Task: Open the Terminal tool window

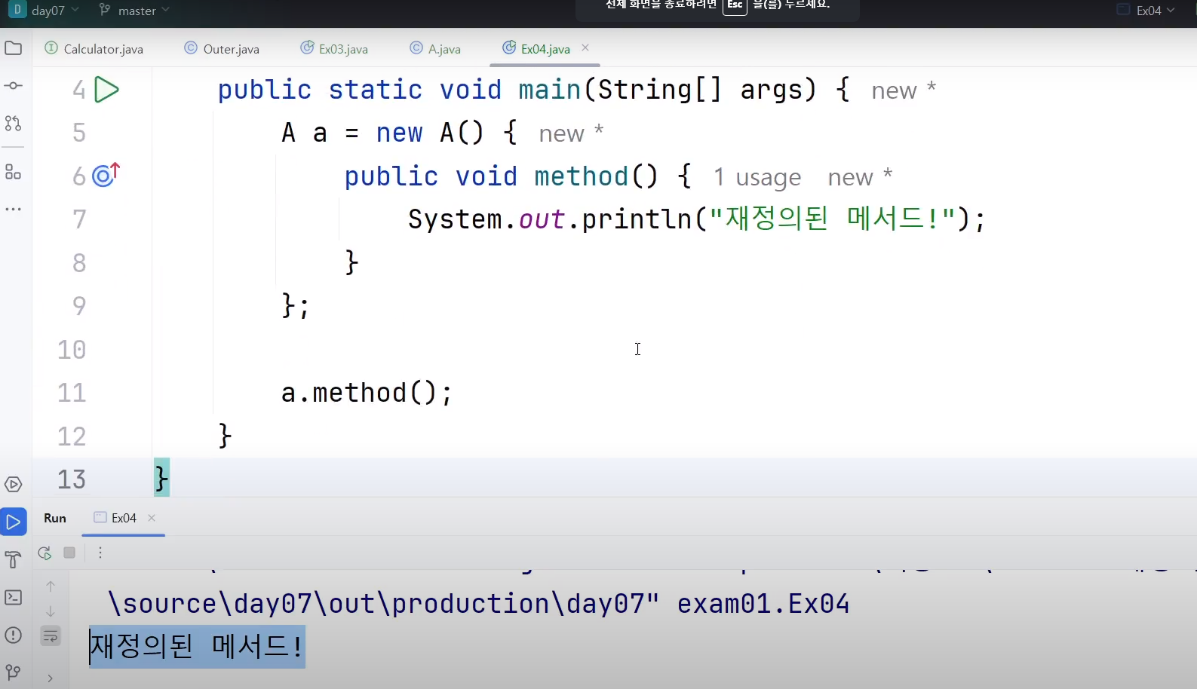Action: 13,597
